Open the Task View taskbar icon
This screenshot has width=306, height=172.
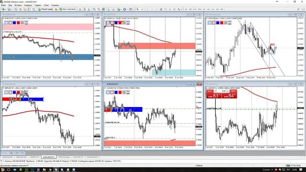click(9, 170)
